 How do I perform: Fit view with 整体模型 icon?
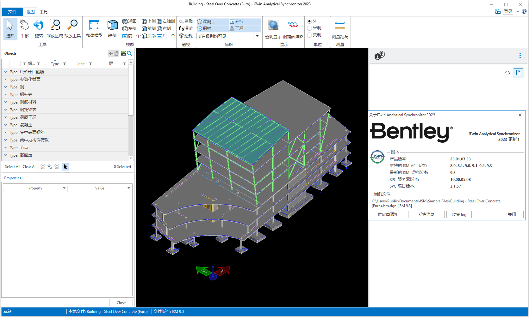pyautogui.click(x=94, y=28)
